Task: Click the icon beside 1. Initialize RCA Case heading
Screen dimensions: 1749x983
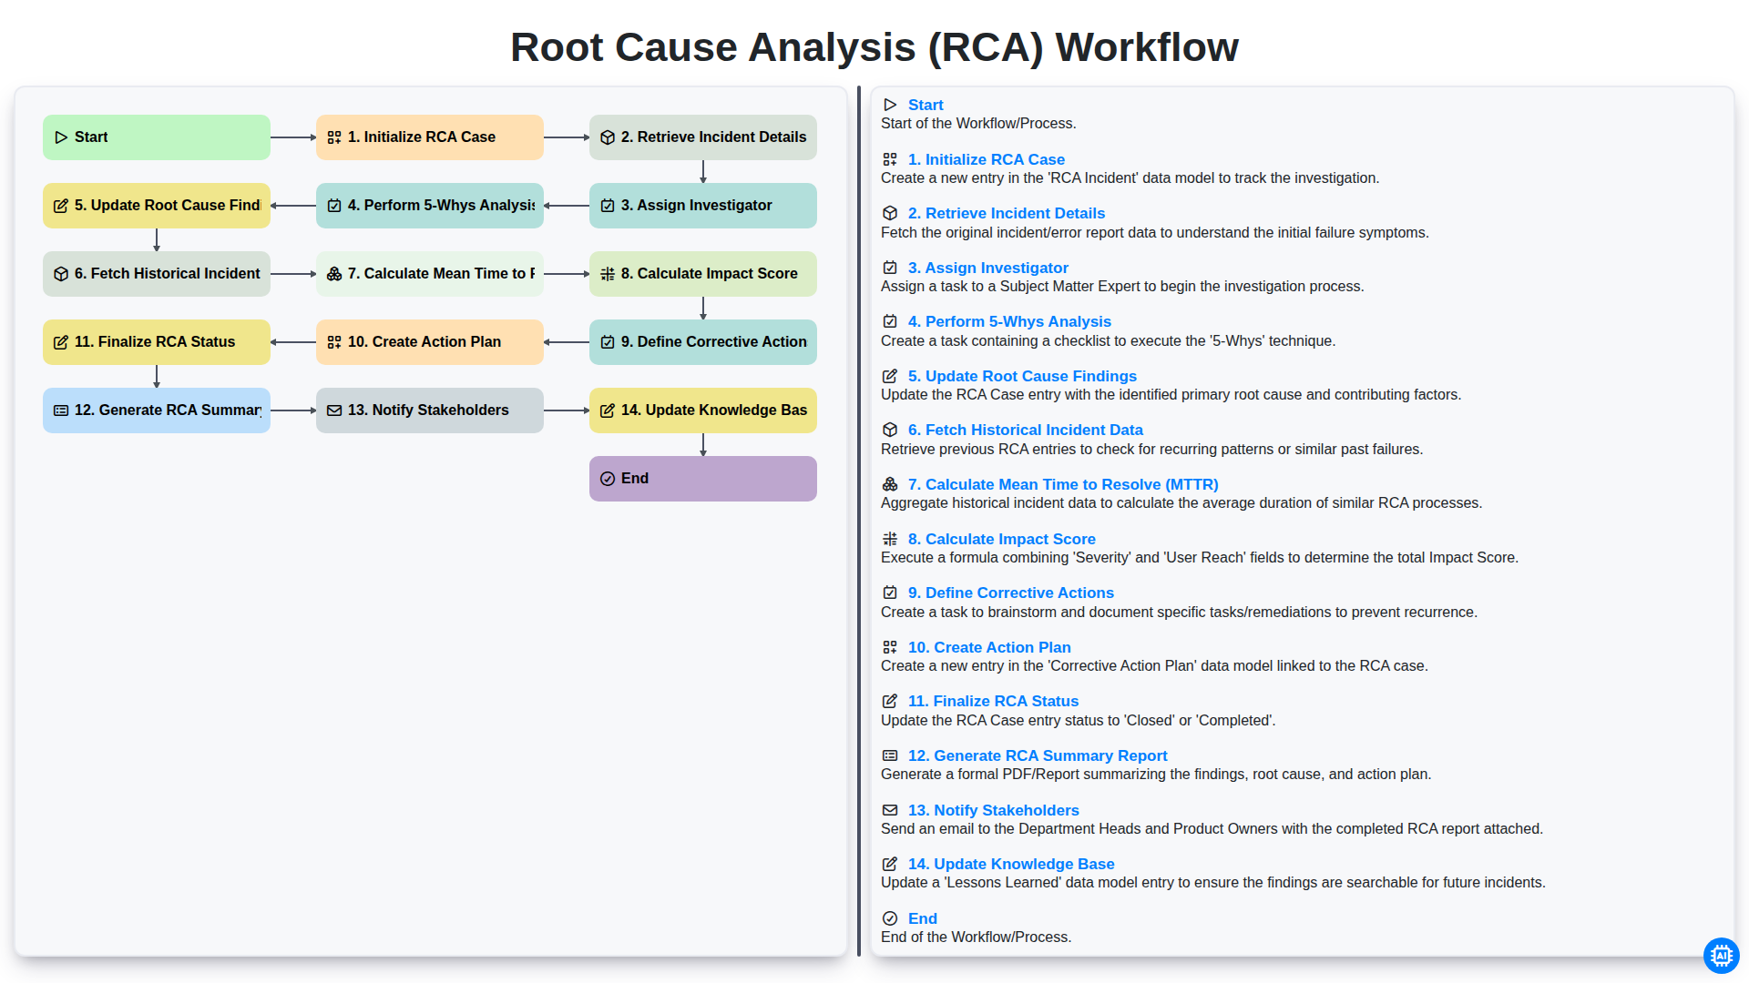Action: pyautogui.click(x=890, y=159)
